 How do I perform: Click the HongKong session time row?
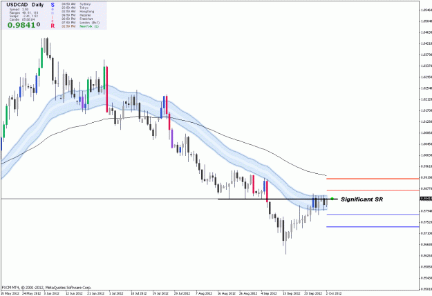[78, 12]
